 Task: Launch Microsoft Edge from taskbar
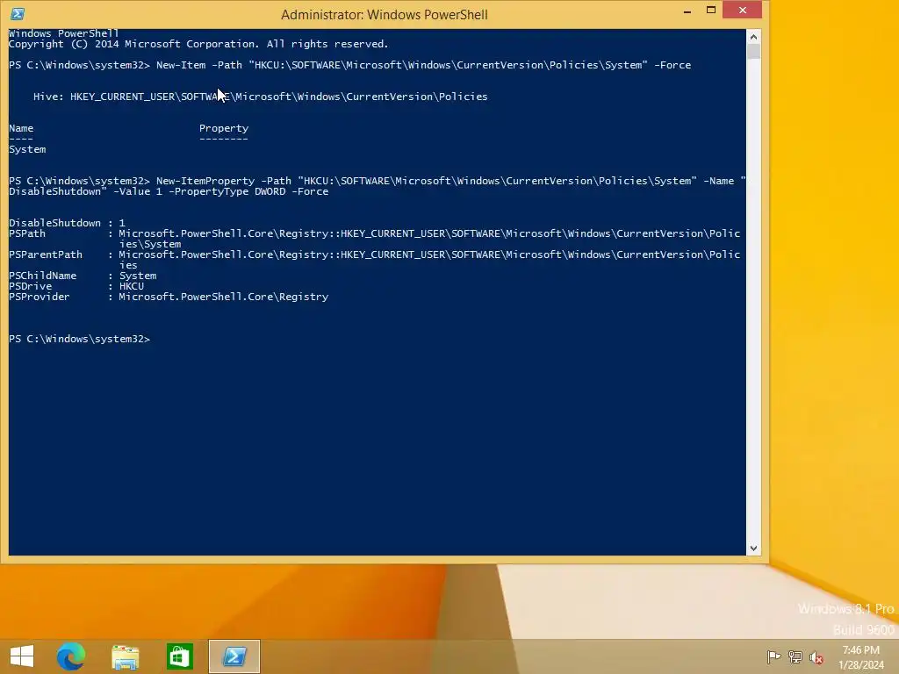(x=71, y=656)
